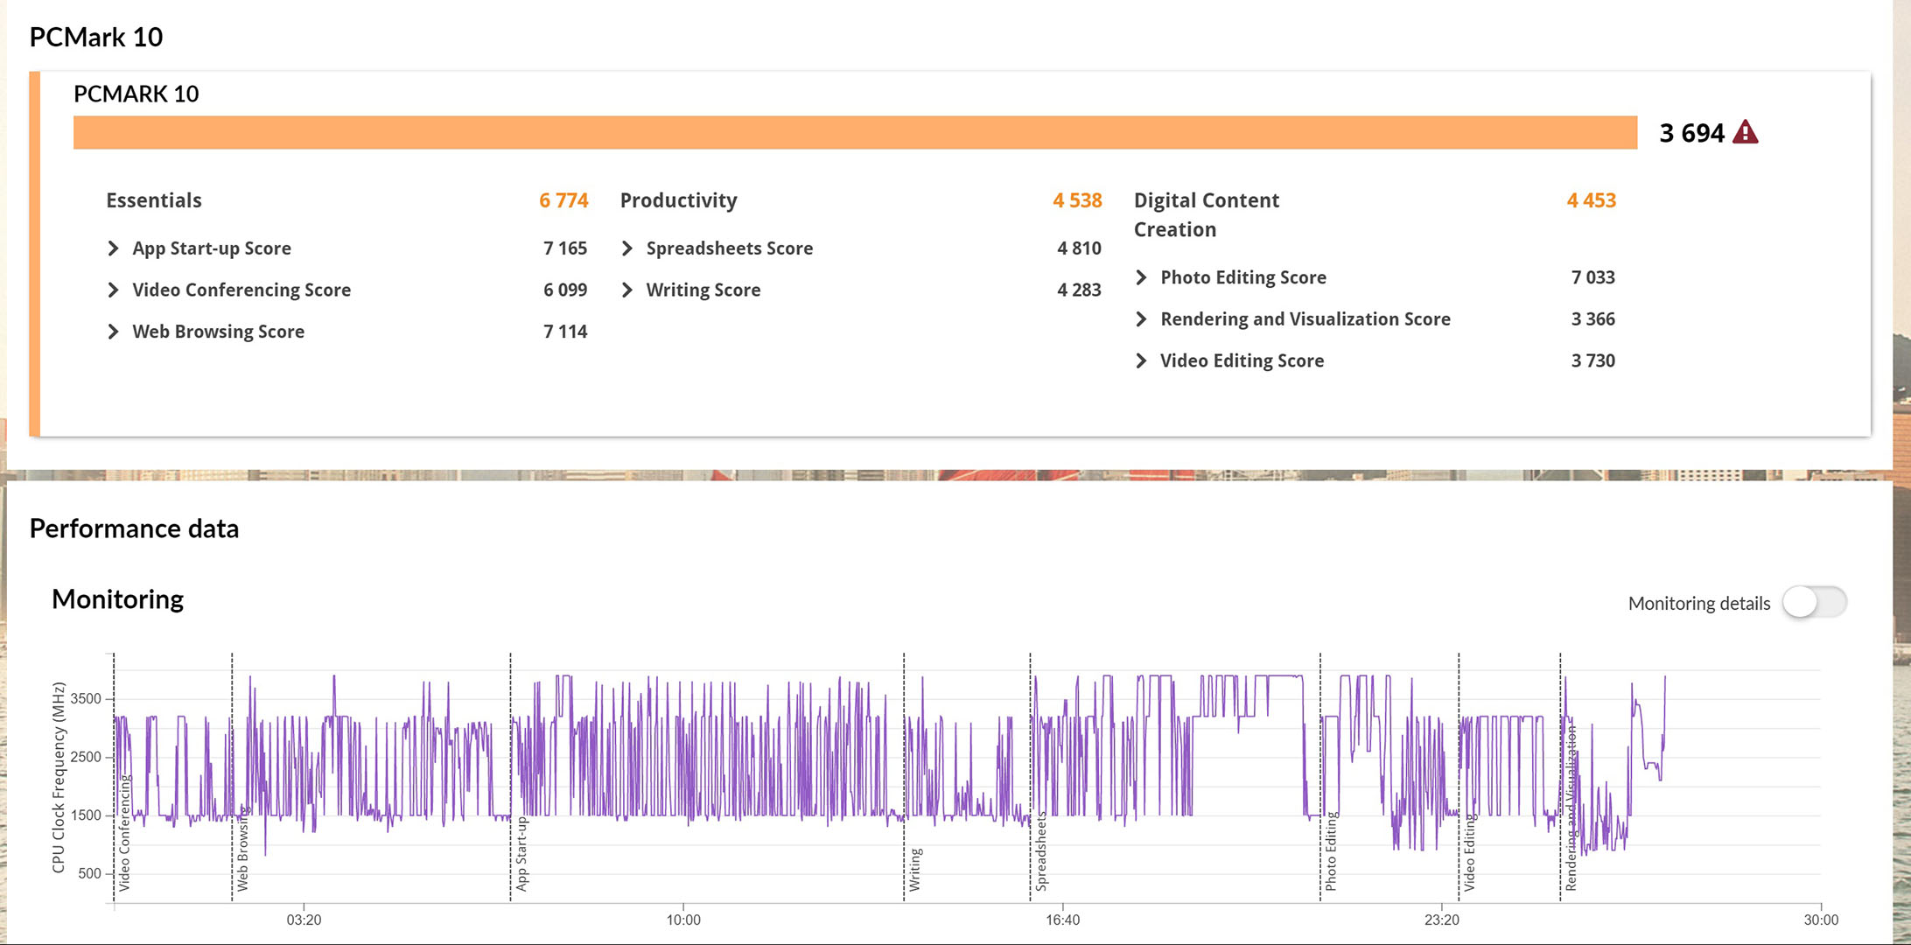Click the Digital Content Creation score 4 453
Viewport: 1911px width, 945px height.
(1592, 200)
